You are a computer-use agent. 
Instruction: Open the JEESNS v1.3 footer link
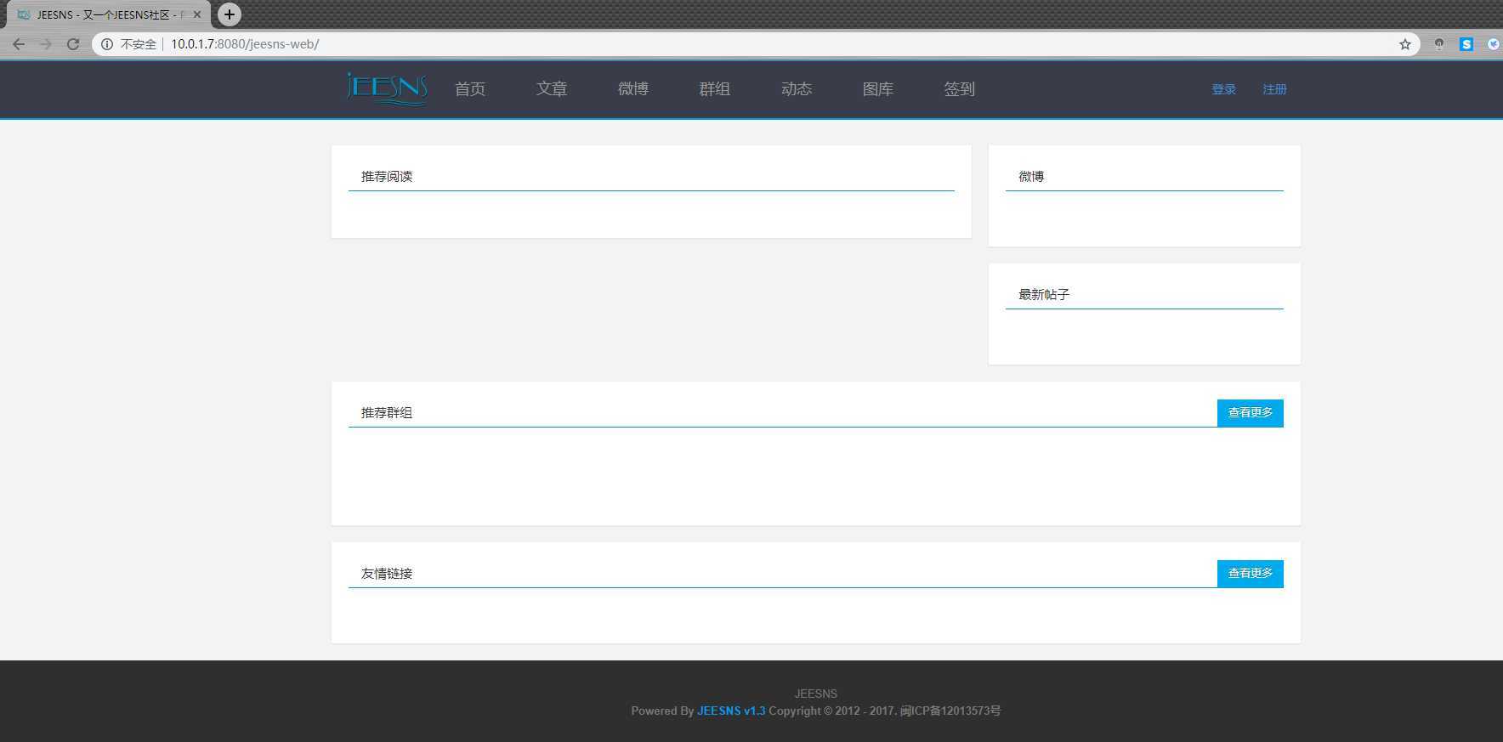pos(731,711)
